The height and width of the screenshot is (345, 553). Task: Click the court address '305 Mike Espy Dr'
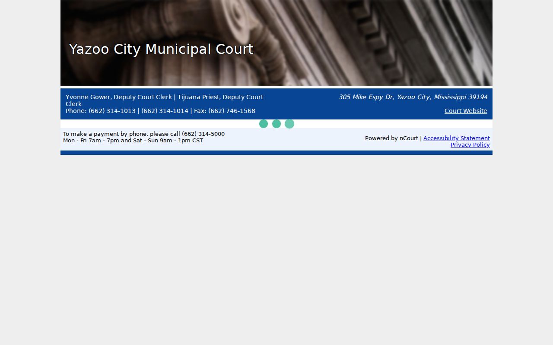365,97
